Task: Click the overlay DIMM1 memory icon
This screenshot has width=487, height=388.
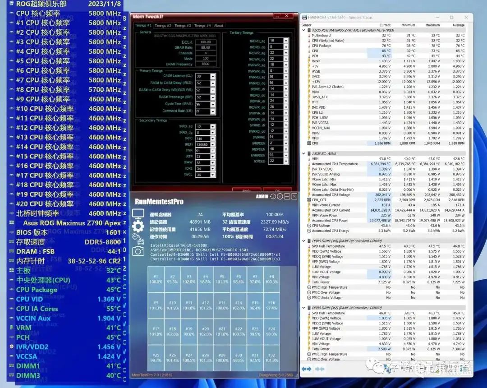Action: point(11,366)
